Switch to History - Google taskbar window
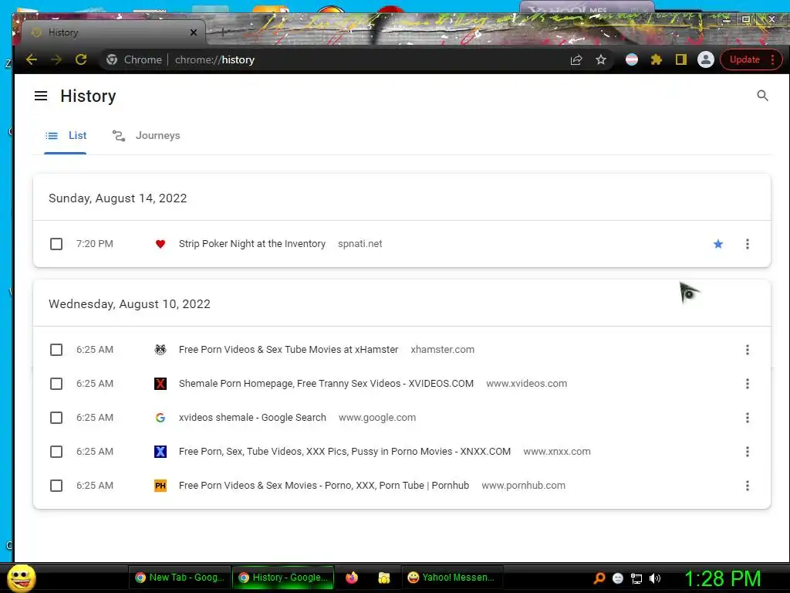Viewport: 790px width, 593px height. tap(284, 578)
